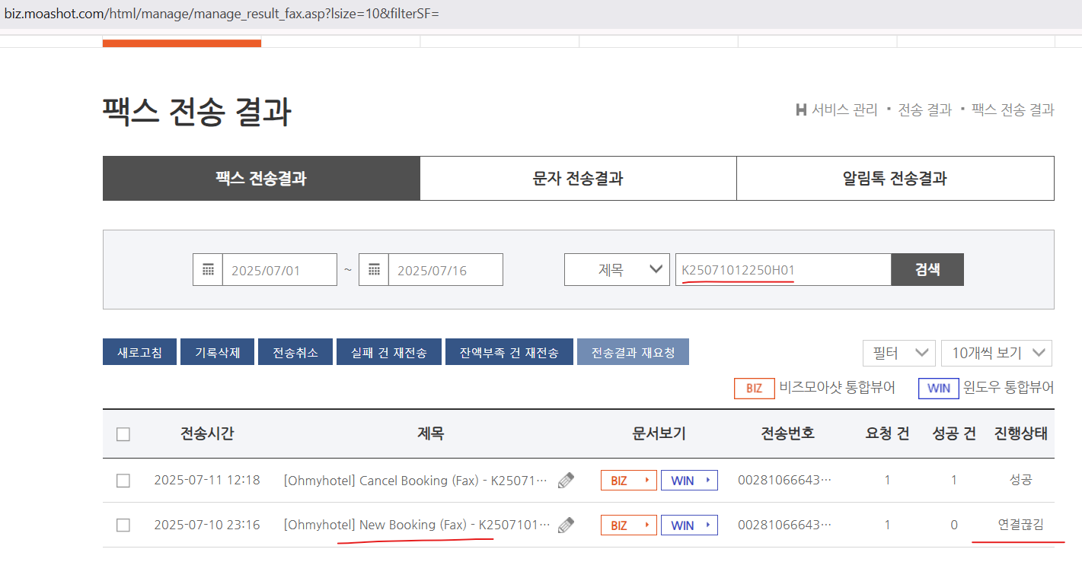Click fax number in Cancel Booking row

pyautogui.click(x=785, y=481)
